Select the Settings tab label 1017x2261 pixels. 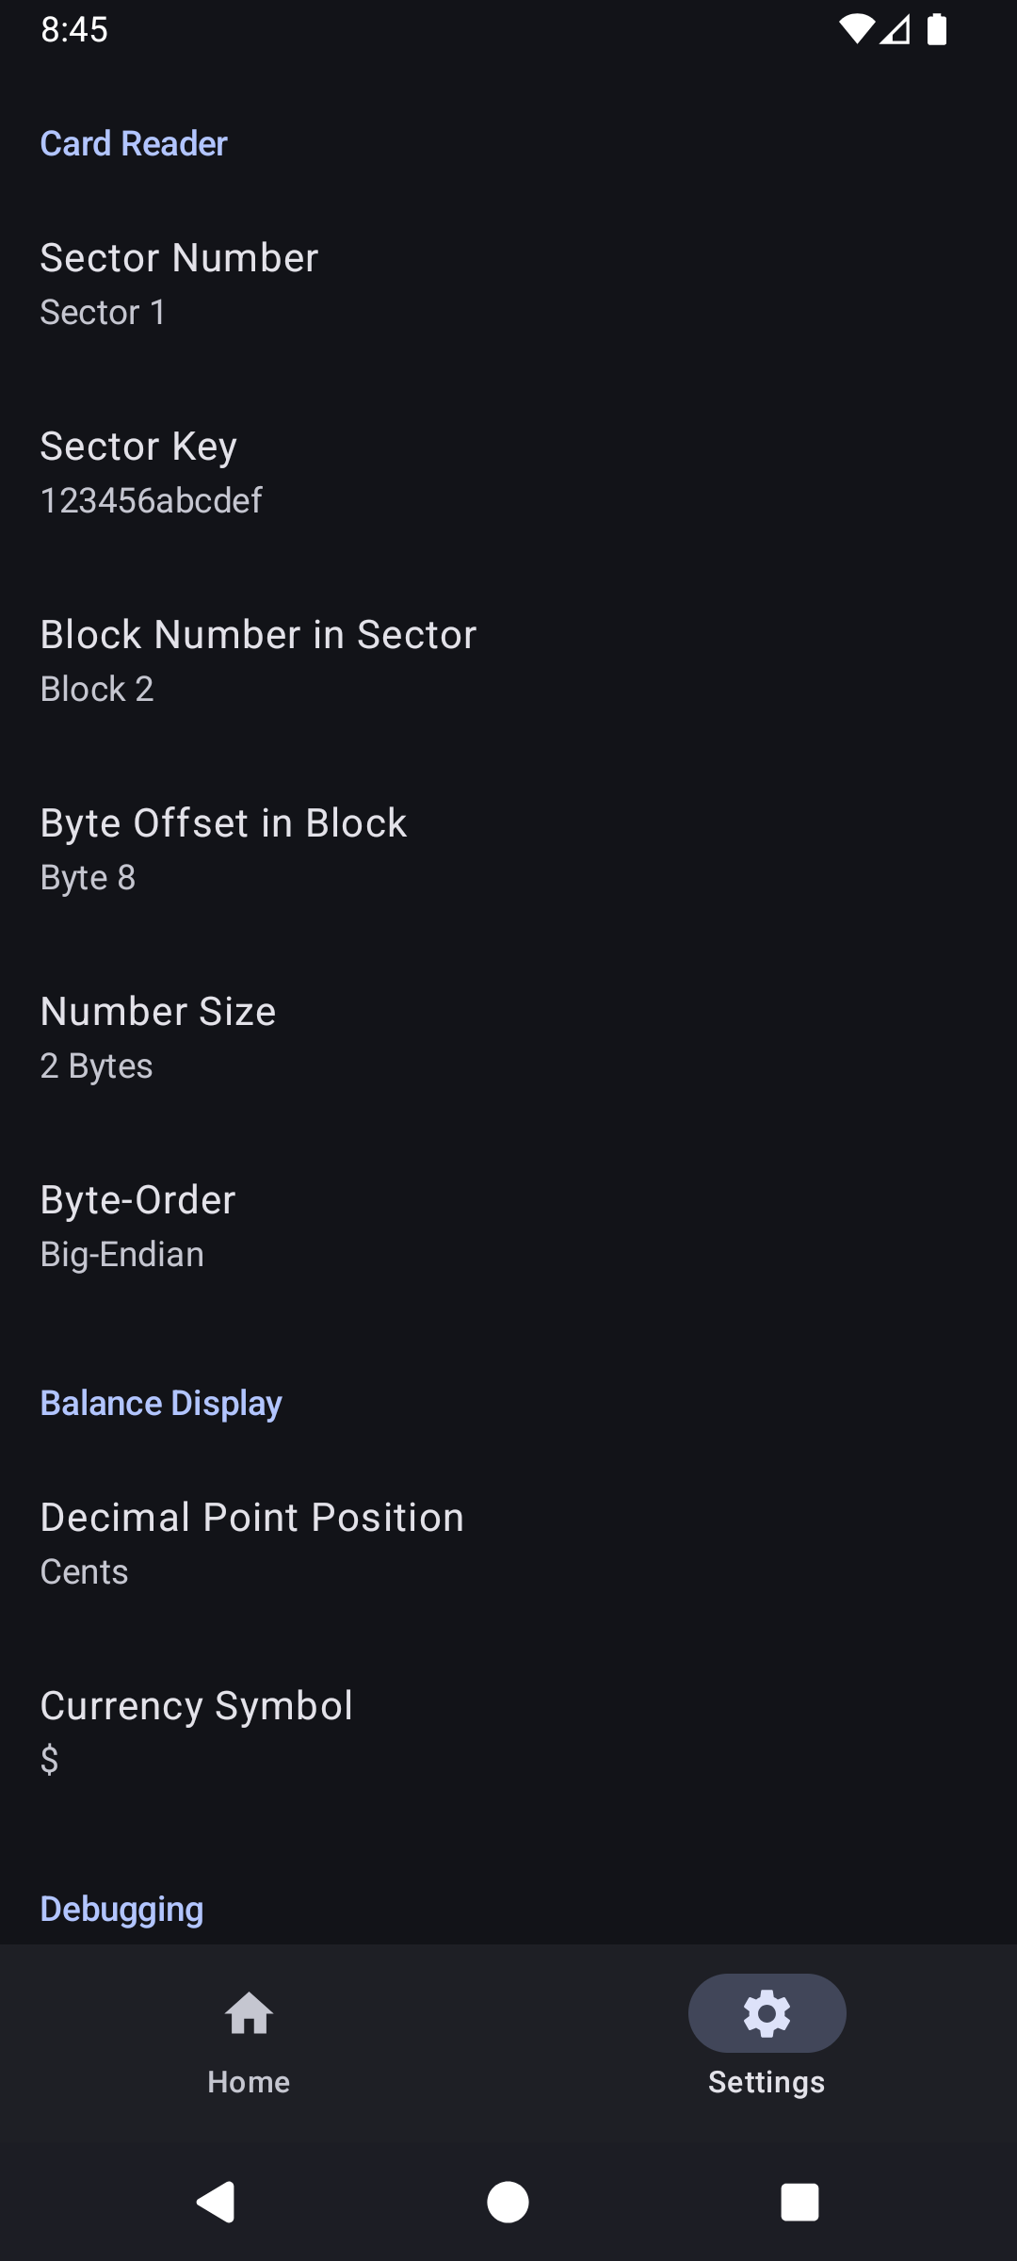(x=767, y=2082)
